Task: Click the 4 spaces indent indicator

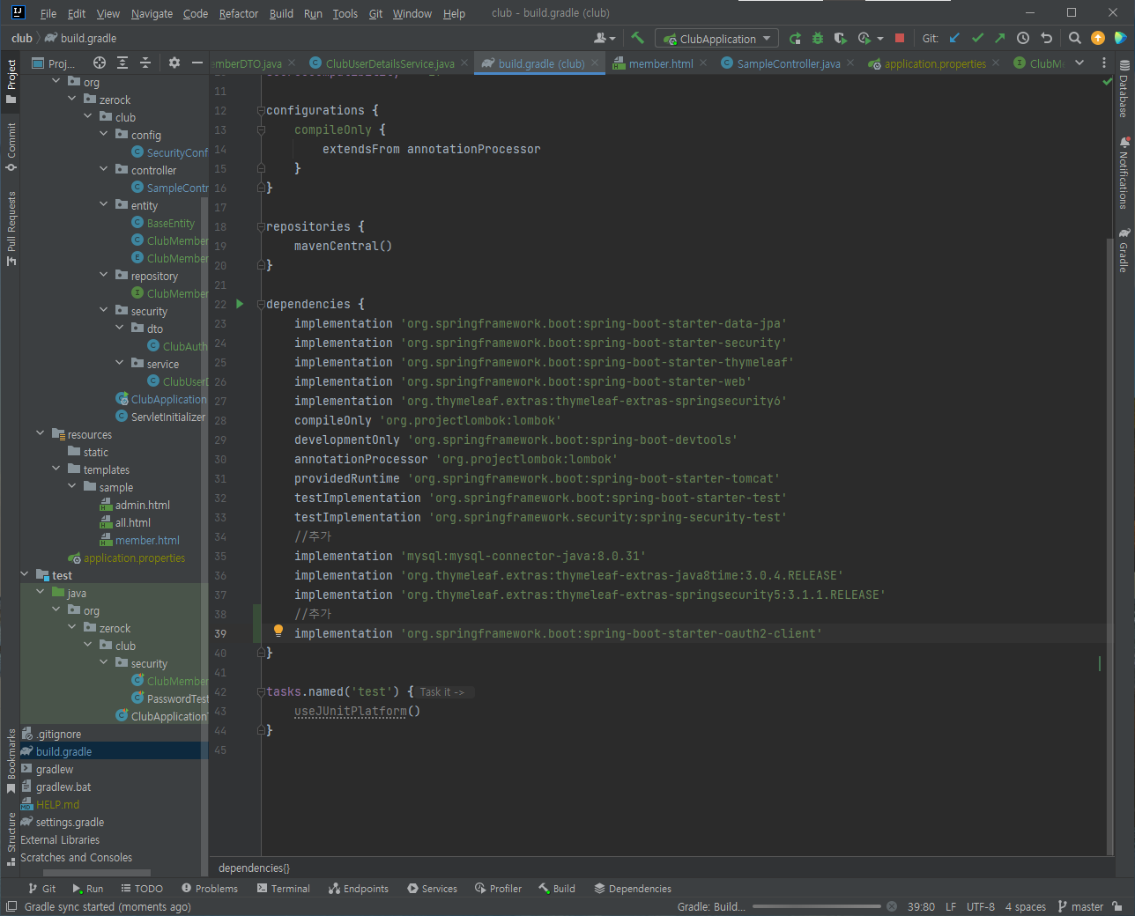Action: click(x=1026, y=906)
